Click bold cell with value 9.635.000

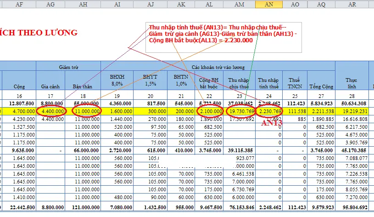(x=19, y=150)
